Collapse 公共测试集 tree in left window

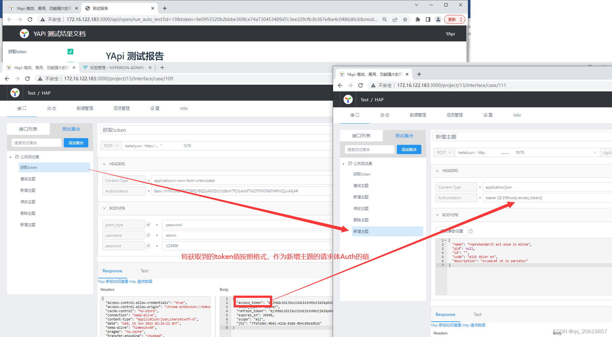pos(11,157)
